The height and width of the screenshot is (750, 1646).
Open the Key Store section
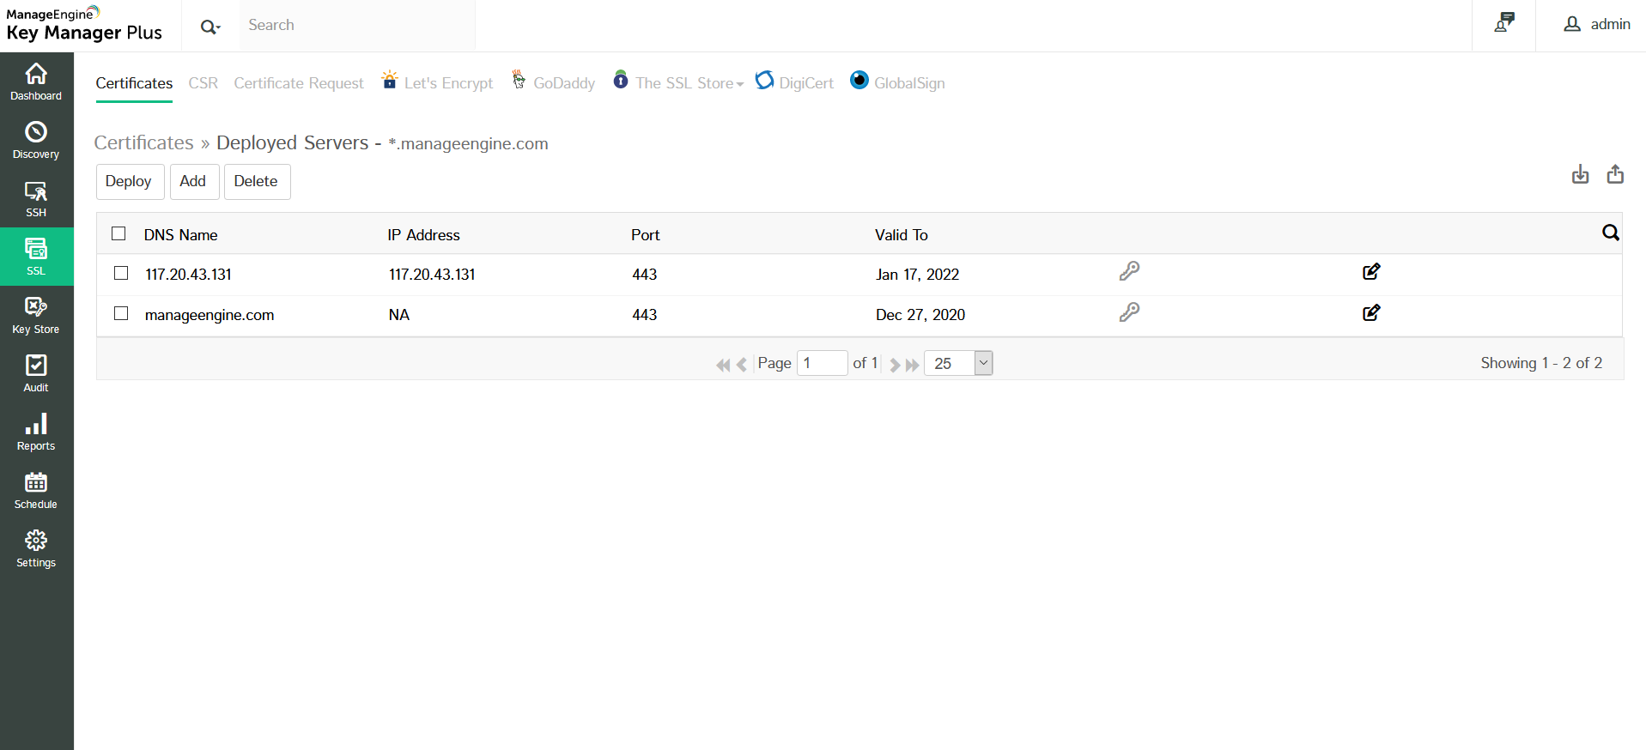(36, 315)
